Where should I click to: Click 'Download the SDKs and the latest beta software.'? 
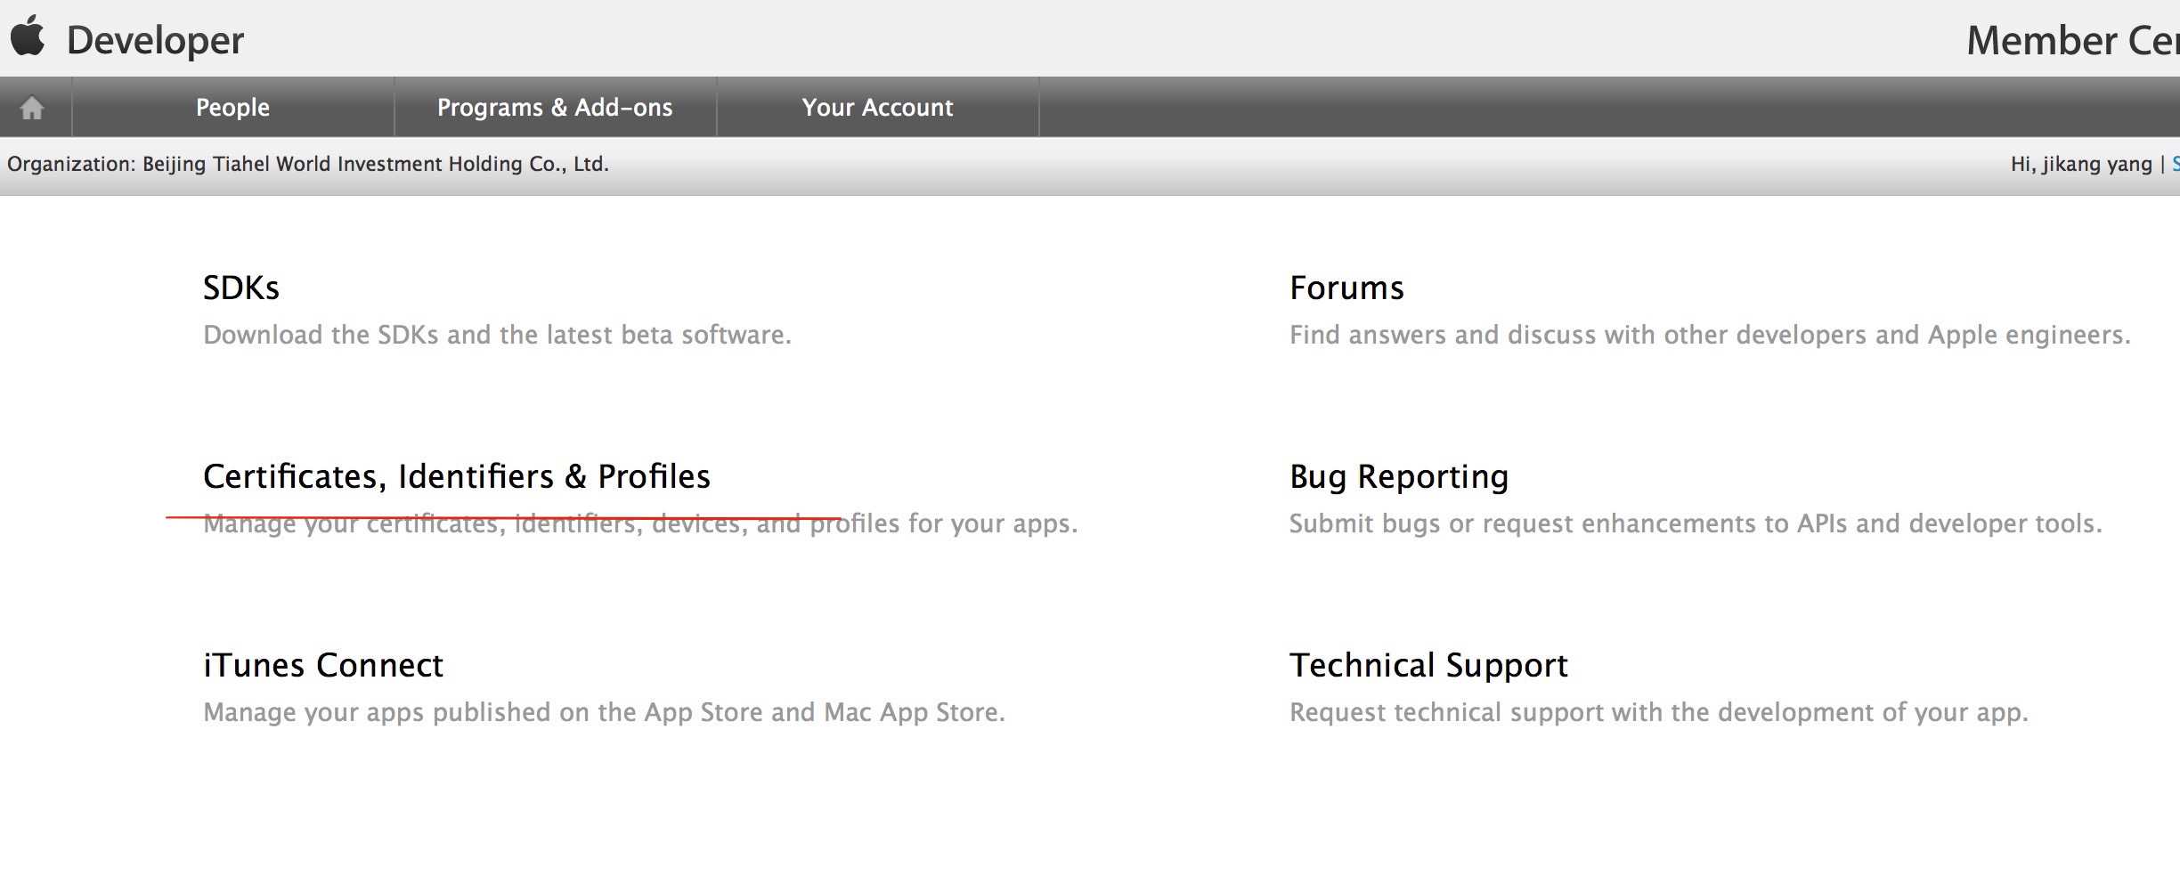point(497,335)
